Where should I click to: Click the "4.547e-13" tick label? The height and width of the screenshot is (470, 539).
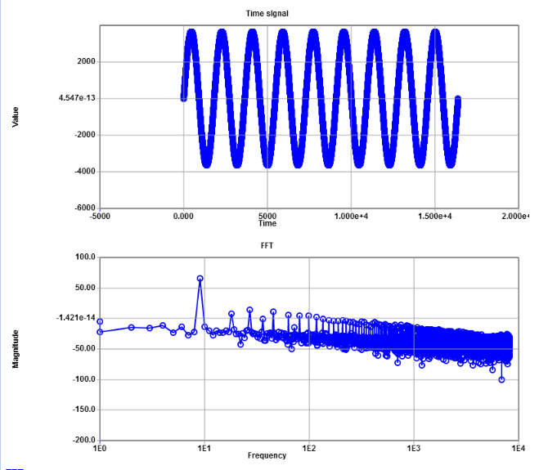pyautogui.click(x=77, y=98)
